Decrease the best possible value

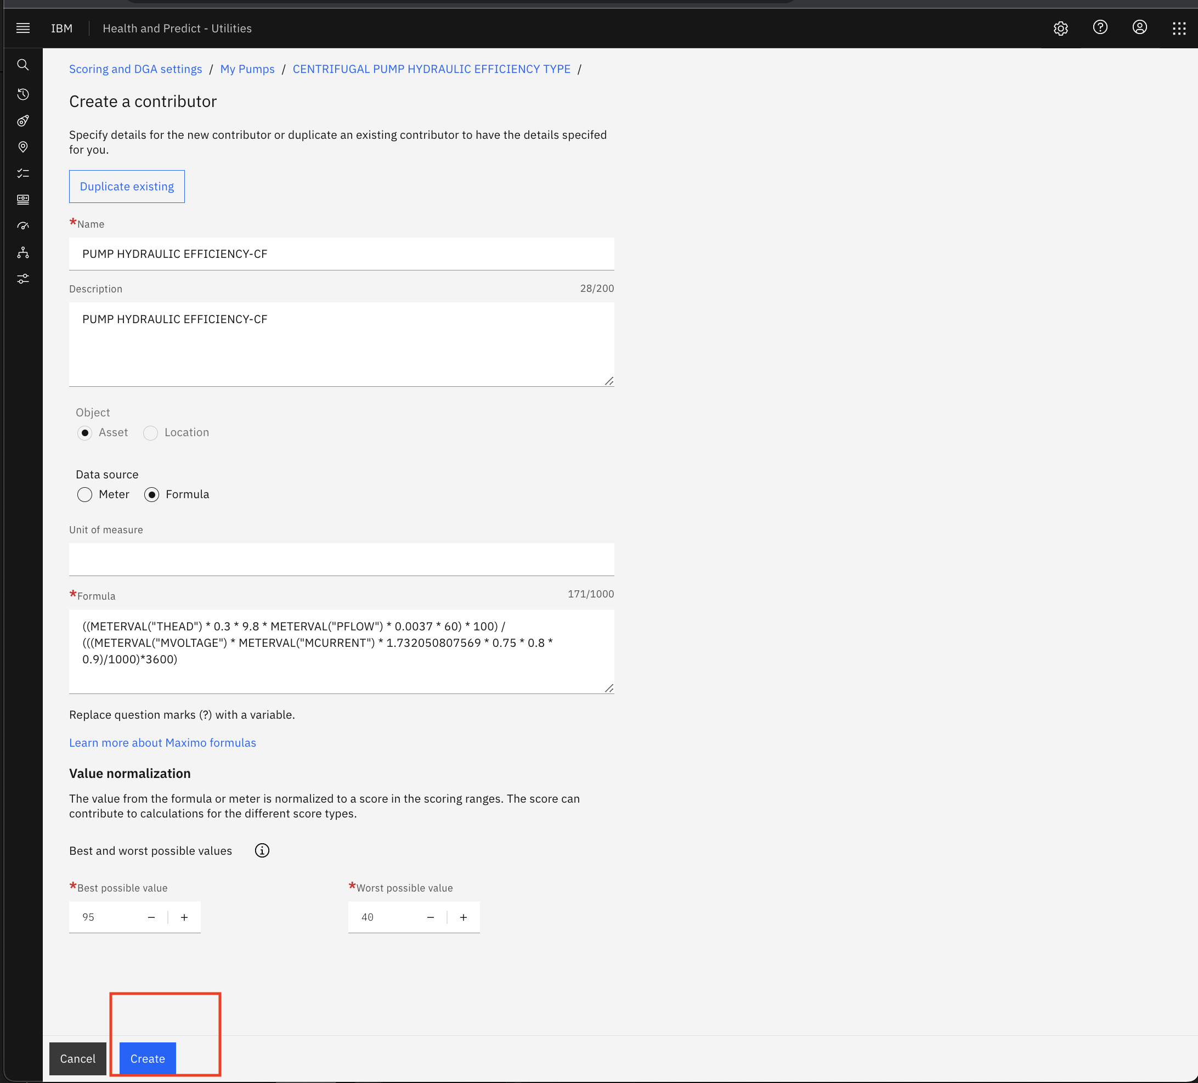[151, 917]
